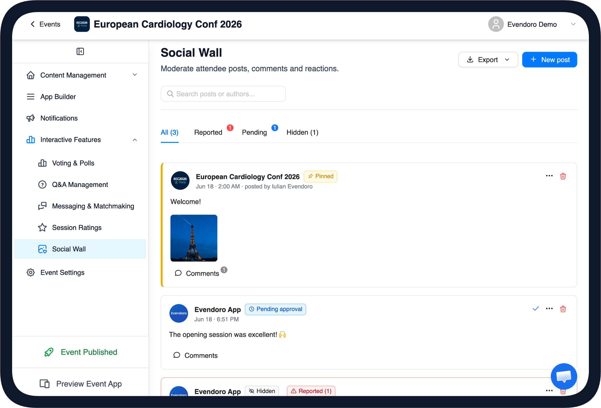Screen dimensions: 601x408
Task: Open Notifications
Action: pyautogui.click(x=80, y=118)
